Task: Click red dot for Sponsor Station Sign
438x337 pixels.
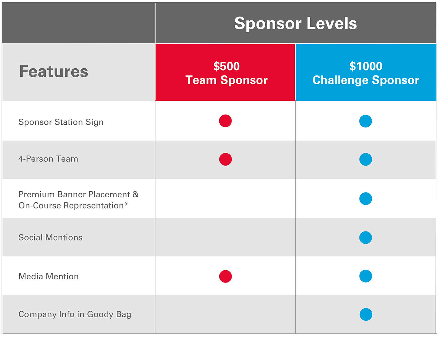Action: (x=225, y=121)
